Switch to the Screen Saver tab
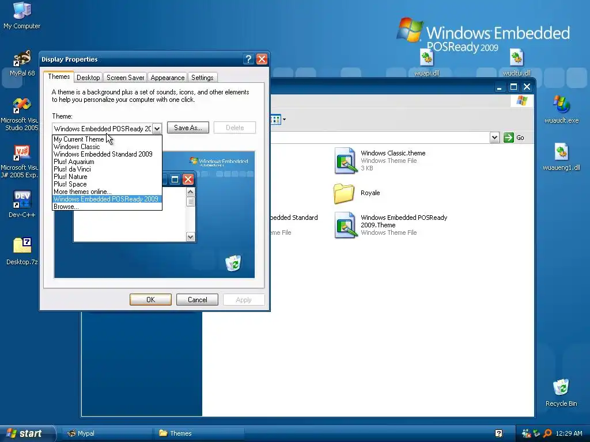The width and height of the screenshot is (590, 442). point(125,78)
